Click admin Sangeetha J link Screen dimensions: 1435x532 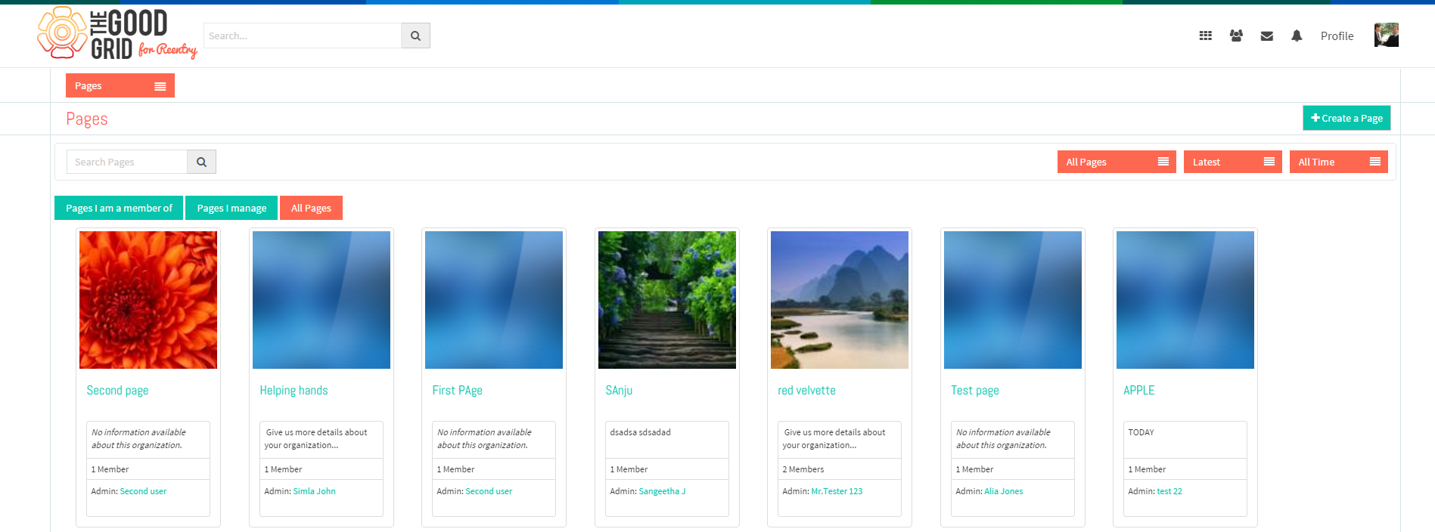[x=662, y=491]
